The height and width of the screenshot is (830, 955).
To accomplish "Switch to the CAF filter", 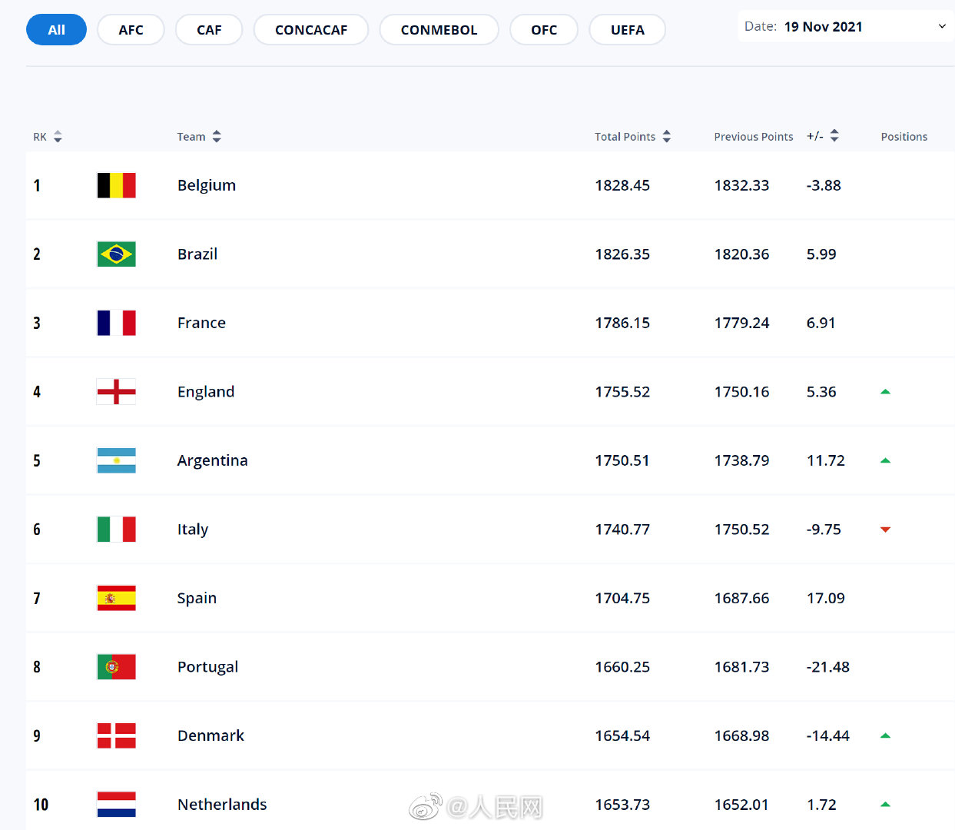I will point(209,30).
